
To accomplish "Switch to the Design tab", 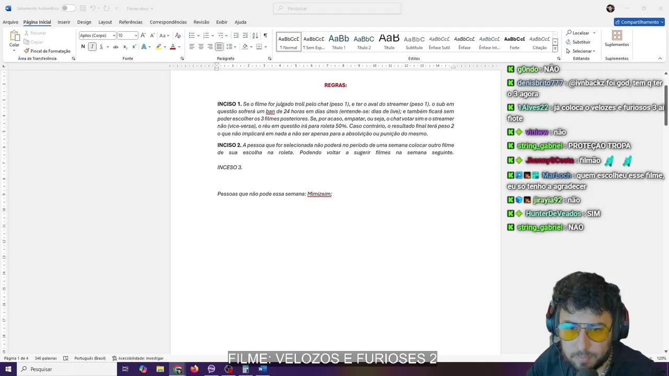I will click(84, 22).
